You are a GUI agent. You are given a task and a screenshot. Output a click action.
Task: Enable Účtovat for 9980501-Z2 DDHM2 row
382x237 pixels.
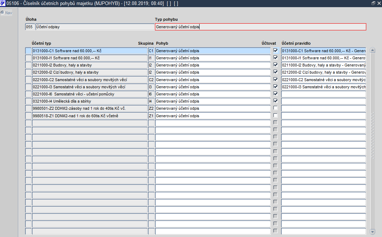tap(276, 108)
